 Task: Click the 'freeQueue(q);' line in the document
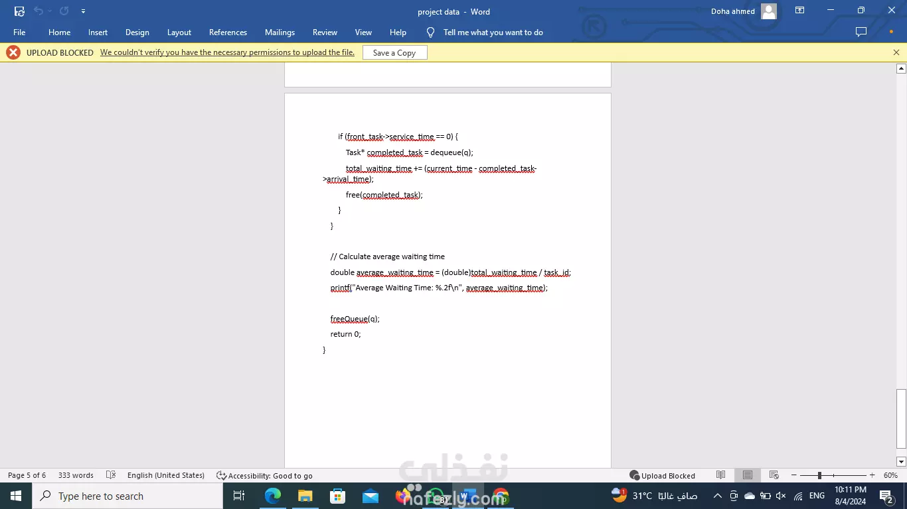click(355, 319)
